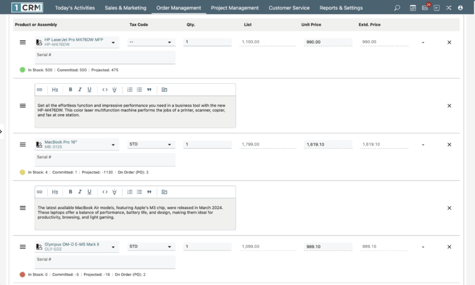Remove the HP description comment row
This screenshot has width=475, height=285.
449,105
